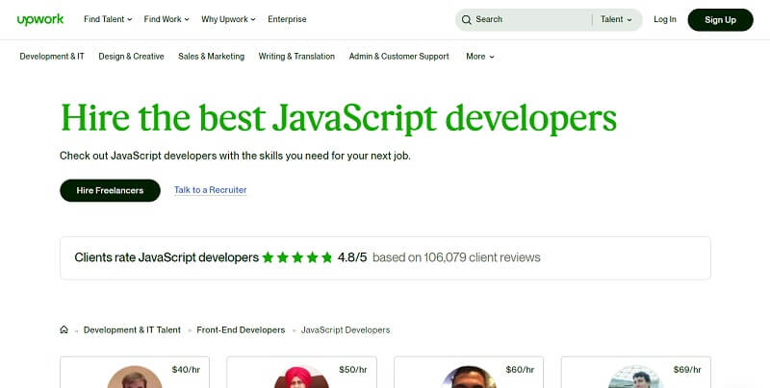Screen dimensions: 770x388
Task: Click the Upwork logo
Action: (40, 19)
